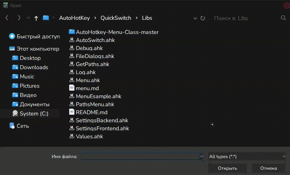Navigate to QuickSwitch in the breadcrumb

pyautogui.click(x=116, y=18)
